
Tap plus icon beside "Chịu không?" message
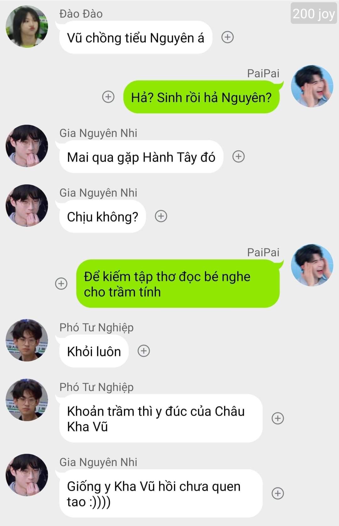[161, 216]
